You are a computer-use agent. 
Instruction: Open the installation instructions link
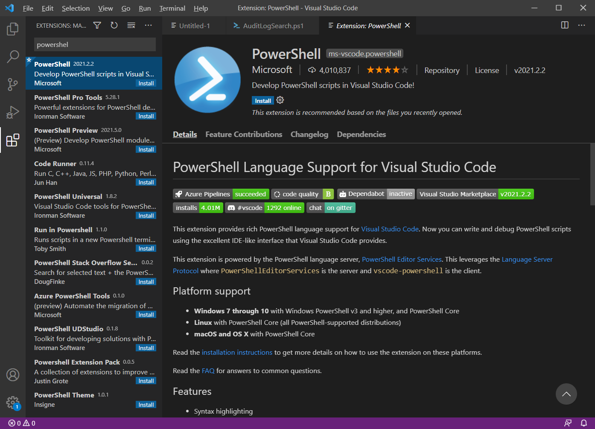point(237,353)
